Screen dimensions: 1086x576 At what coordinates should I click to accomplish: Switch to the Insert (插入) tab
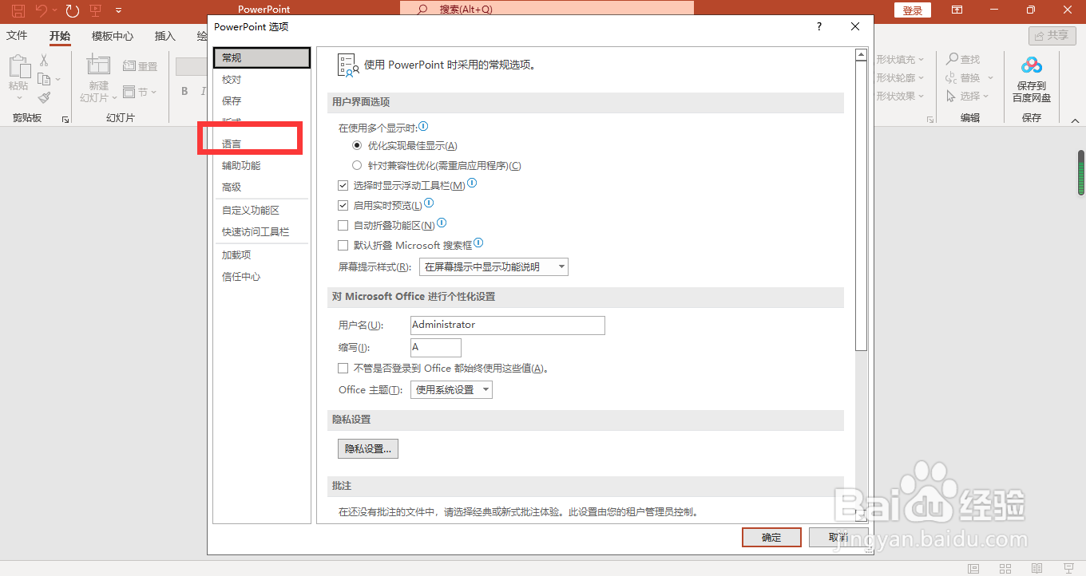click(164, 36)
